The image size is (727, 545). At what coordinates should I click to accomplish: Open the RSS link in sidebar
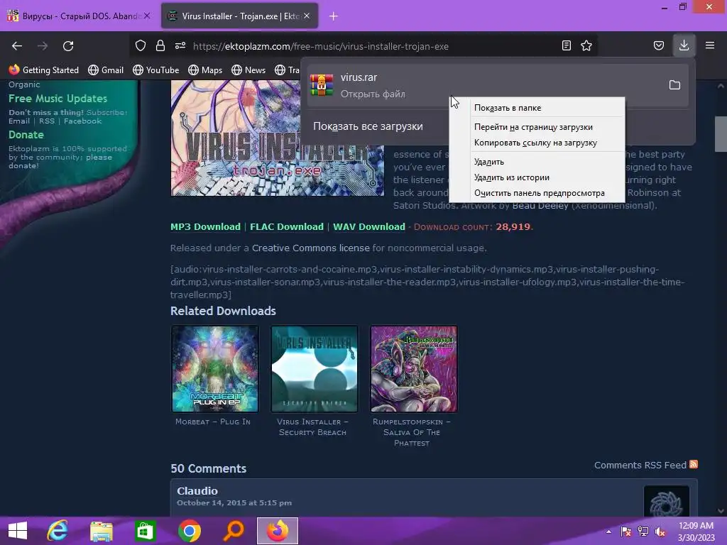coord(46,121)
